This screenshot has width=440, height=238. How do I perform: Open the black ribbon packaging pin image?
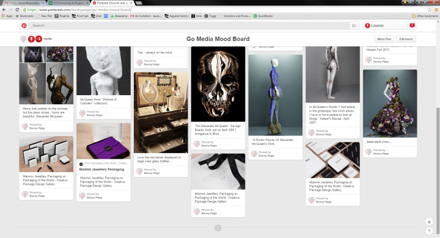pyautogui.click(x=218, y=171)
